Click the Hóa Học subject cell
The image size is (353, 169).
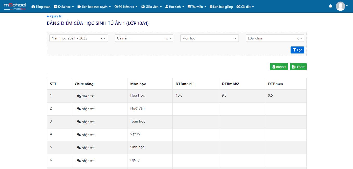pyautogui.click(x=150, y=96)
